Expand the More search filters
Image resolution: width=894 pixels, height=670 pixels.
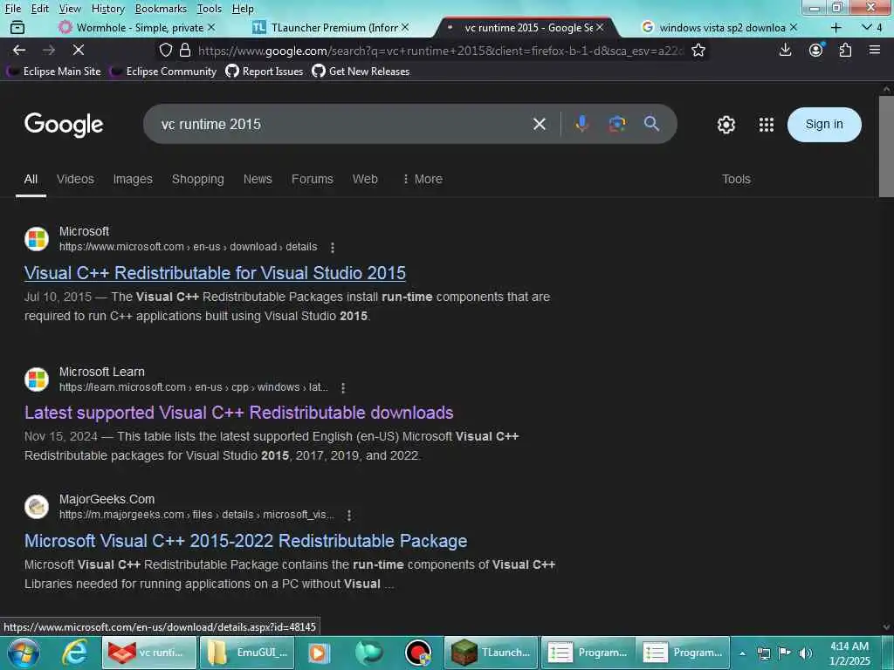click(x=423, y=179)
